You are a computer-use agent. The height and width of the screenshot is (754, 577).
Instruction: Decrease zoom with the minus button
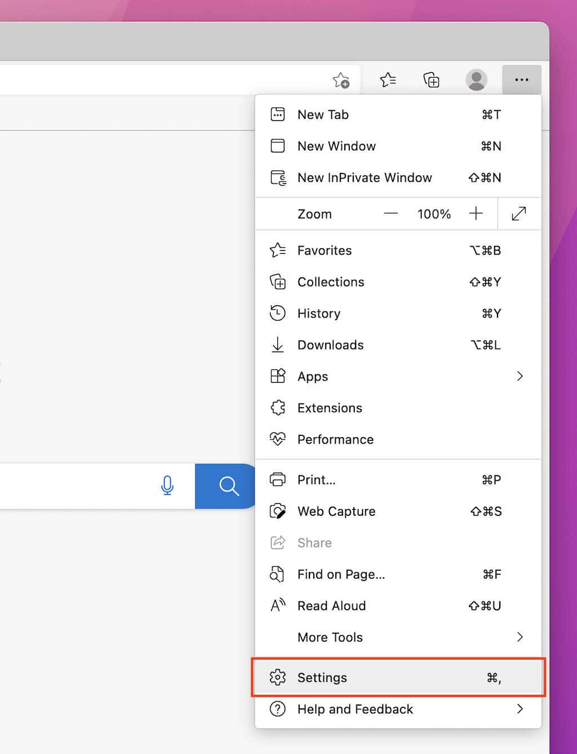coord(390,214)
